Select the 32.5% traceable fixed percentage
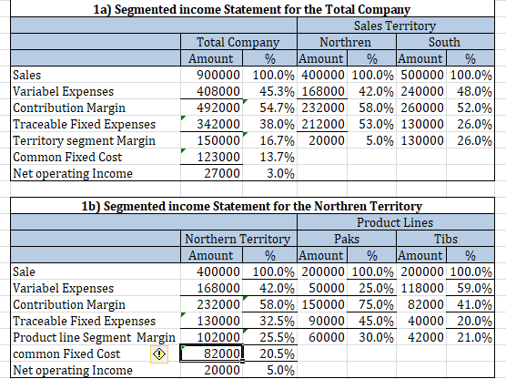The height and width of the screenshot is (379, 506). click(269, 321)
